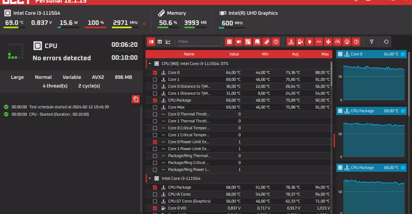The width and height of the screenshot is (412, 214).
Task: Toggle the GPU sensor filter icon
Action: coord(239,42)
